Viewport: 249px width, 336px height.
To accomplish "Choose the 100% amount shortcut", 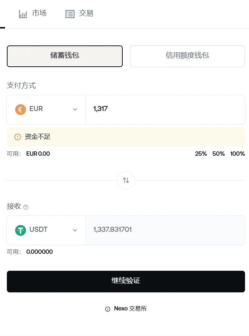I will [237, 154].
